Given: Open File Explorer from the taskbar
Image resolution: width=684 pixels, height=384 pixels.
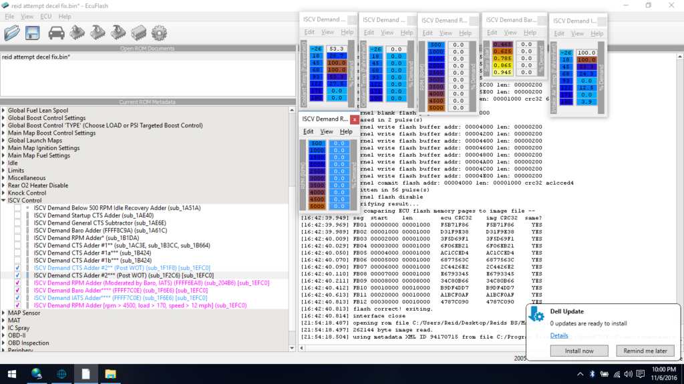Looking at the screenshot, I should (x=110, y=374).
